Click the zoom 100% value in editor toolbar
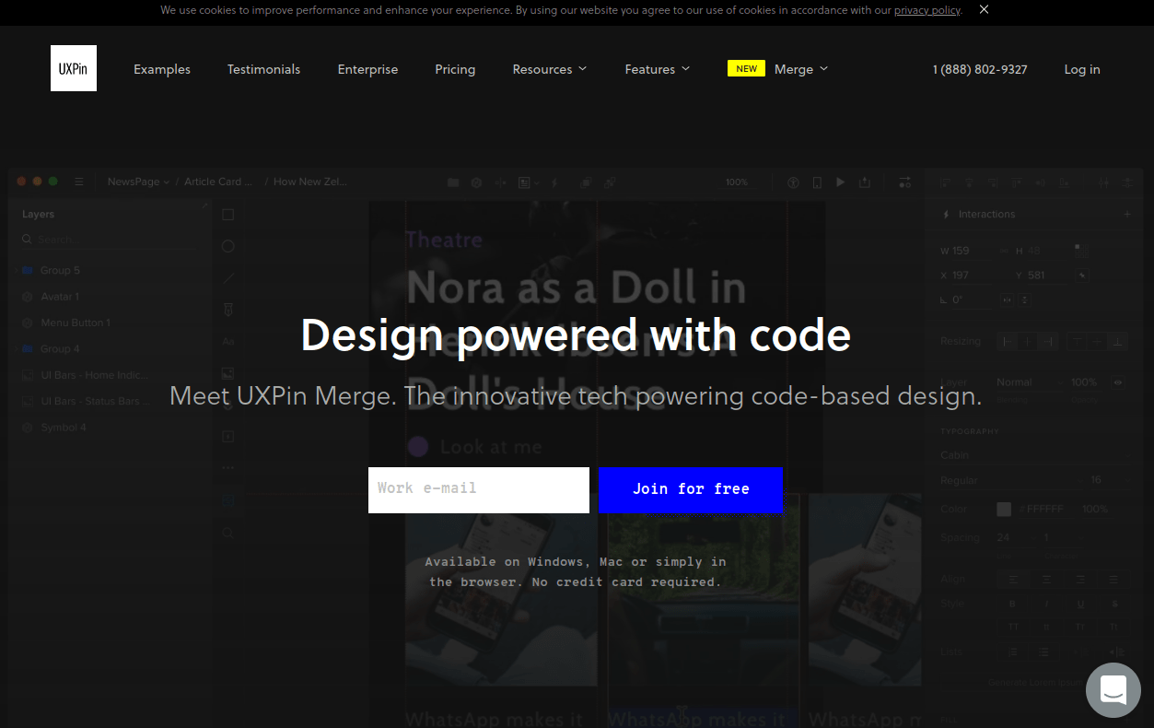 click(737, 182)
